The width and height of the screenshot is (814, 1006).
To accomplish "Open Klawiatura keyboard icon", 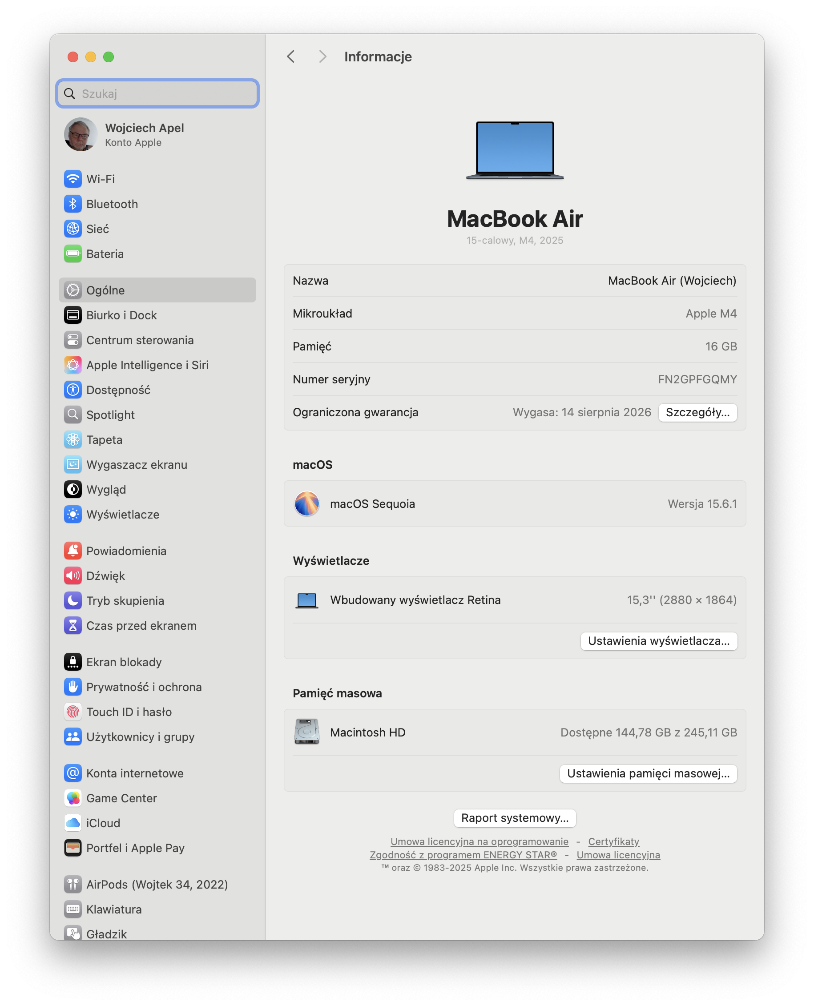I will click(x=73, y=909).
